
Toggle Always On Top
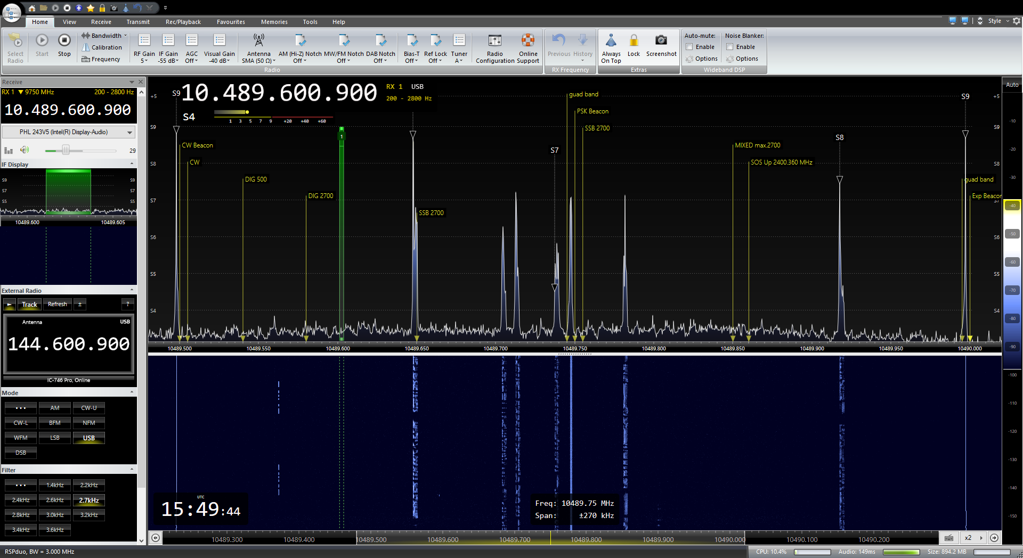tap(611, 41)
